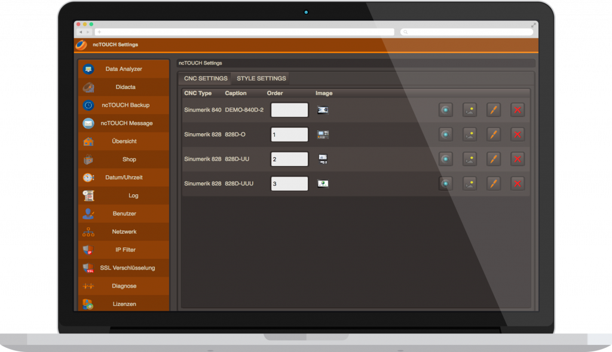612x352 pixels.
Task: Edit the 828D-UU entry with pencil
Action: click(493, 159)
